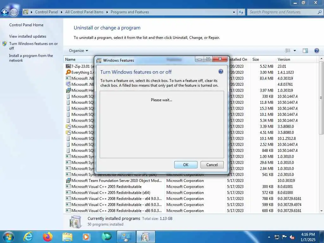324x243 pixels.
Task: Click Control Panel breadcrumb in address bar
Action: [47, 12]
